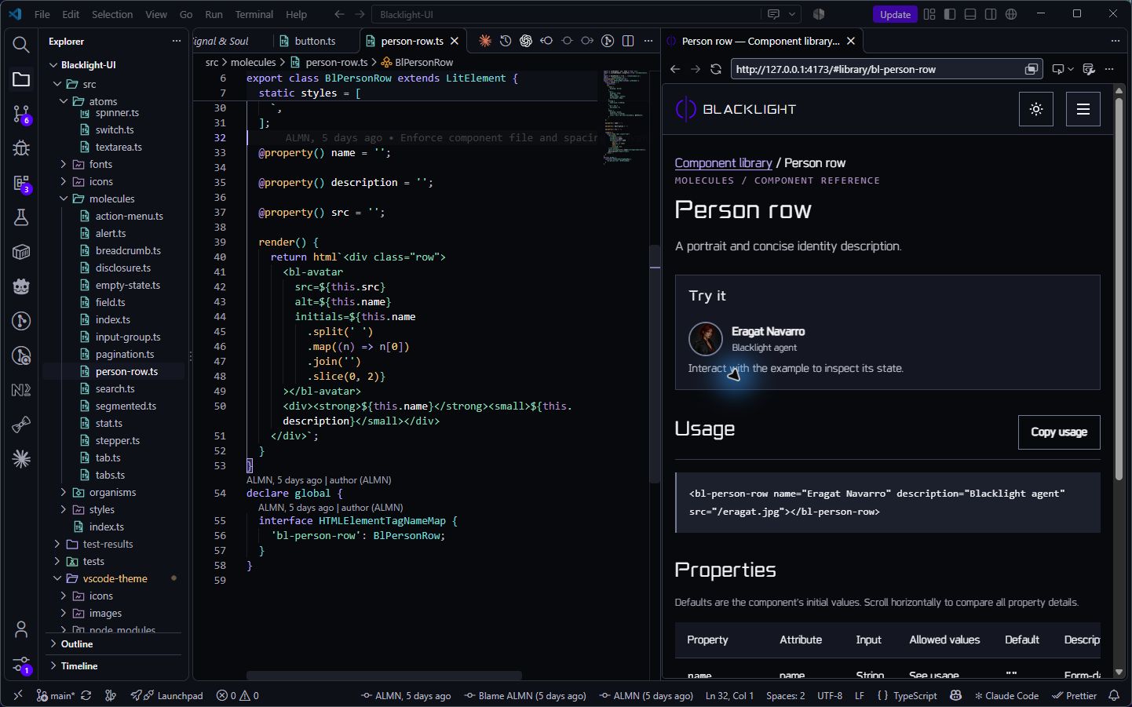
Task: Go back in the browser preview
Action: point(675,69)
